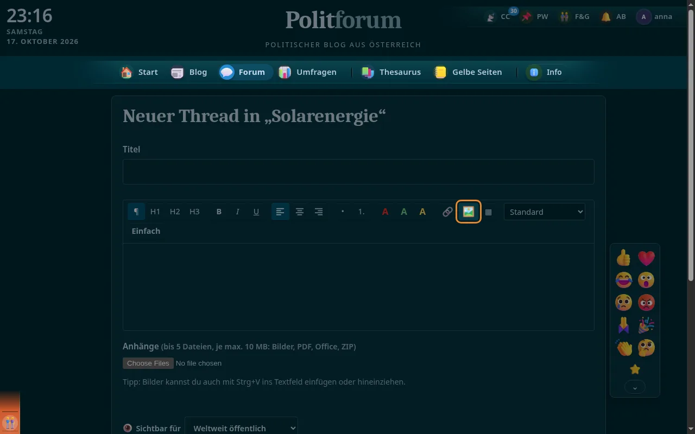Open the F&G shortcut

(574, 17)
